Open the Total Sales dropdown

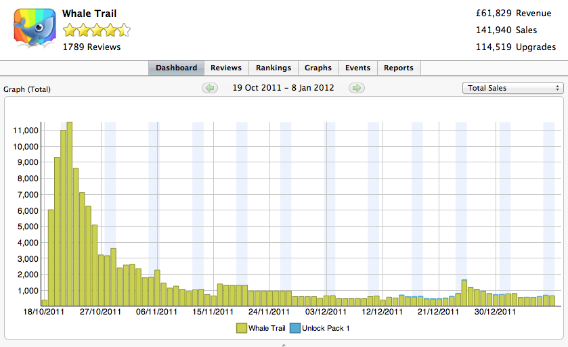[513, 88]
